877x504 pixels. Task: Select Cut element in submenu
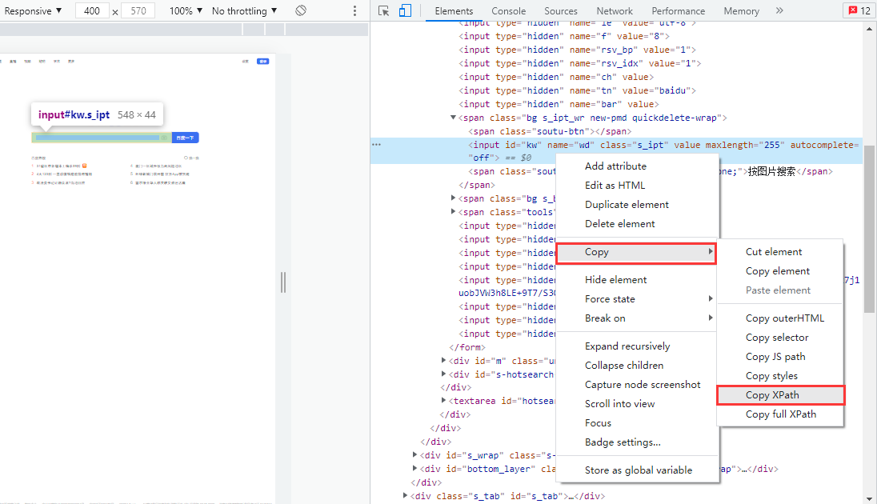coord(779,252)
